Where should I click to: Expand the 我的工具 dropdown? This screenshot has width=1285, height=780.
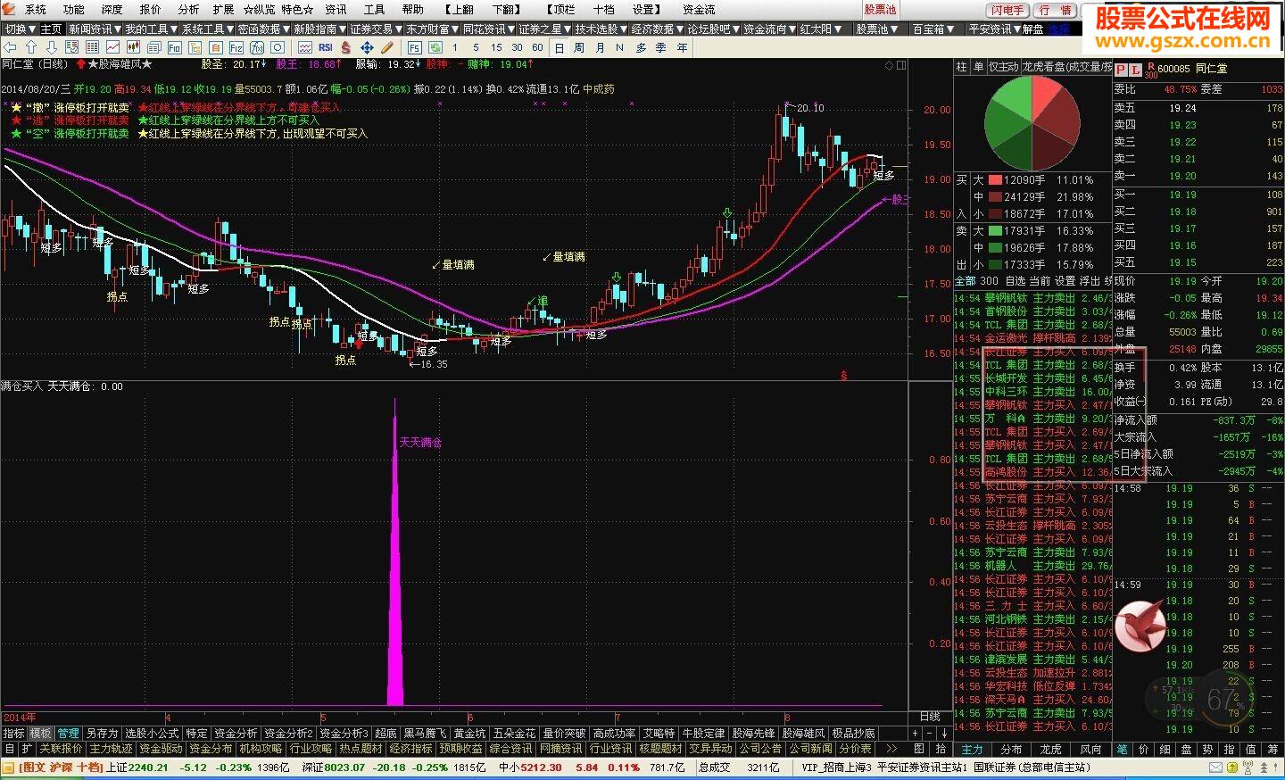tap(151, 29)
